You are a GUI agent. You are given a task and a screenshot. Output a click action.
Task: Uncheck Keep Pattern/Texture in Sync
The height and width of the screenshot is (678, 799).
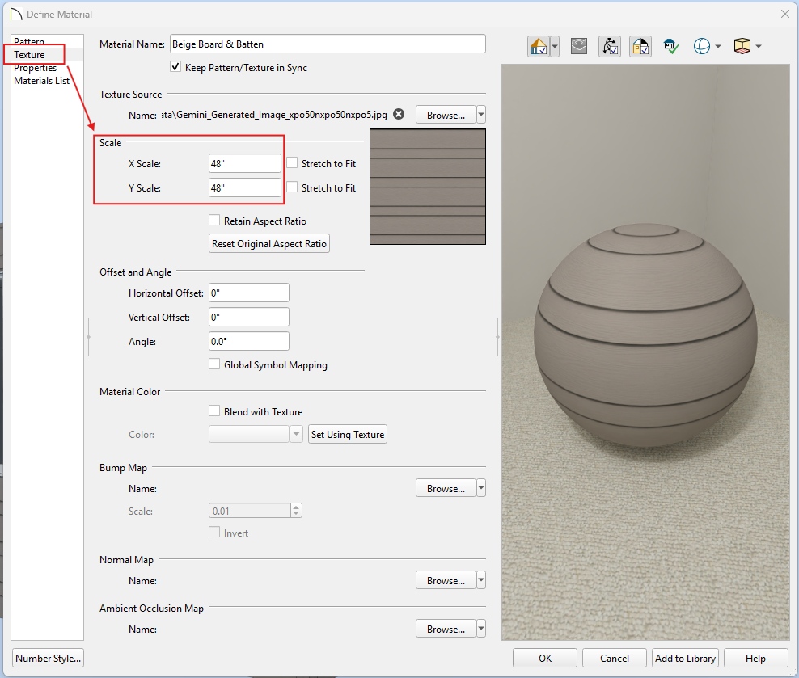pyautogui.click(x=175, y=67)
